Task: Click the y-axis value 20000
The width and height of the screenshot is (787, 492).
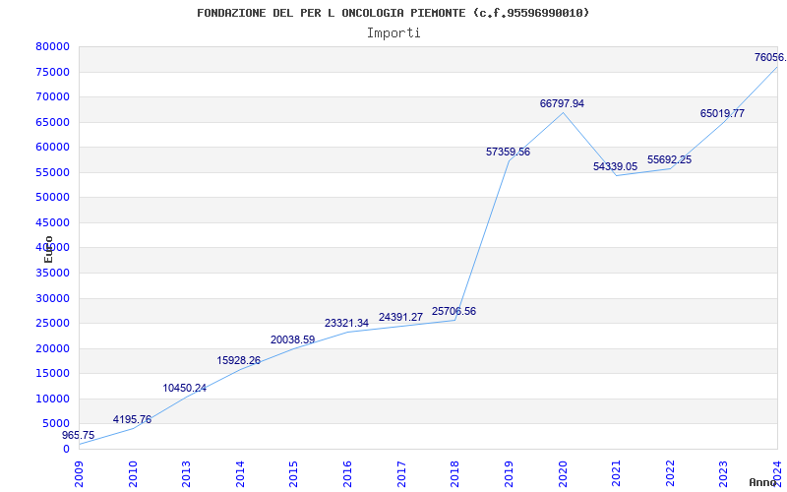Action: click(52, 348)
